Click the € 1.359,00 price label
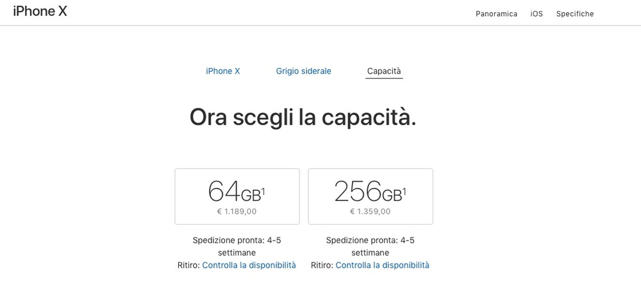The height and width of the screenshot is (283, 641). click(370, 211)
